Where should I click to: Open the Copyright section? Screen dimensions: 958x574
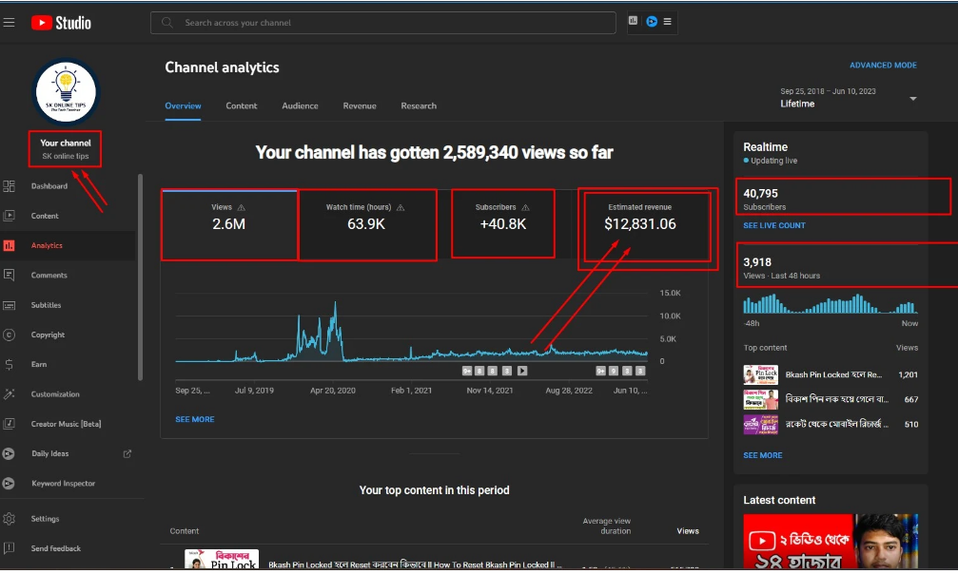pyautogui.click(x=48, y=335)
